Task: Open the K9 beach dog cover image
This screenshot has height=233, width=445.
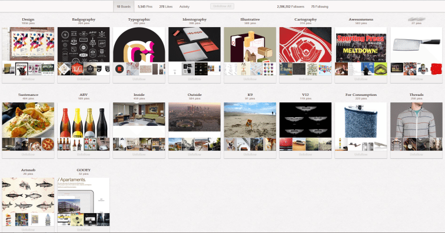Action: pyautogui.click(x=250, y=120)
